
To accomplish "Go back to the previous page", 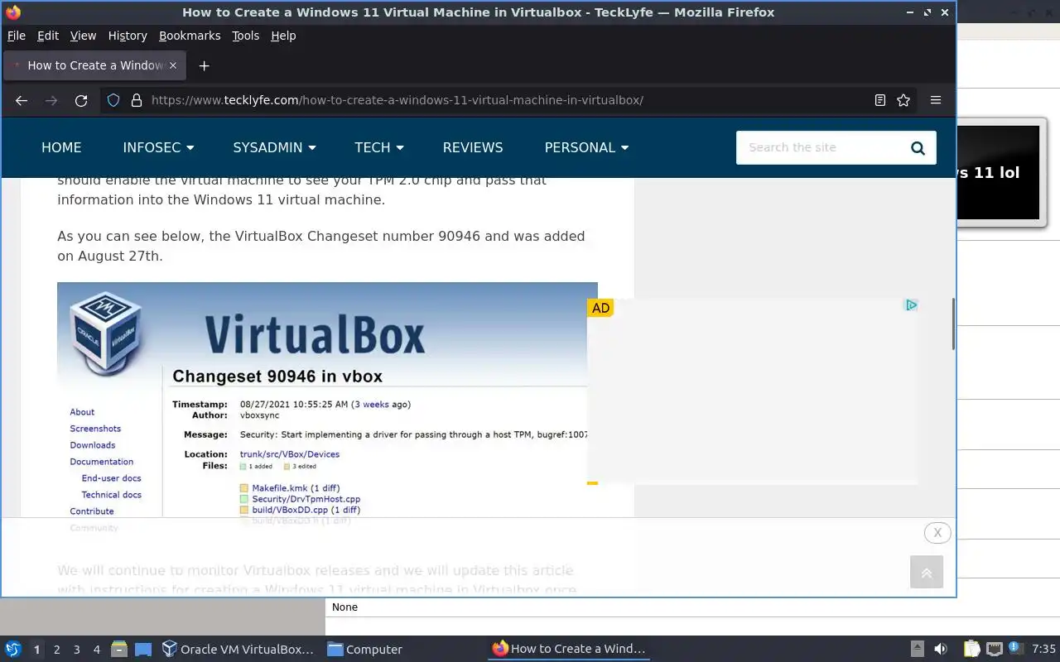I will click(22, 100).
